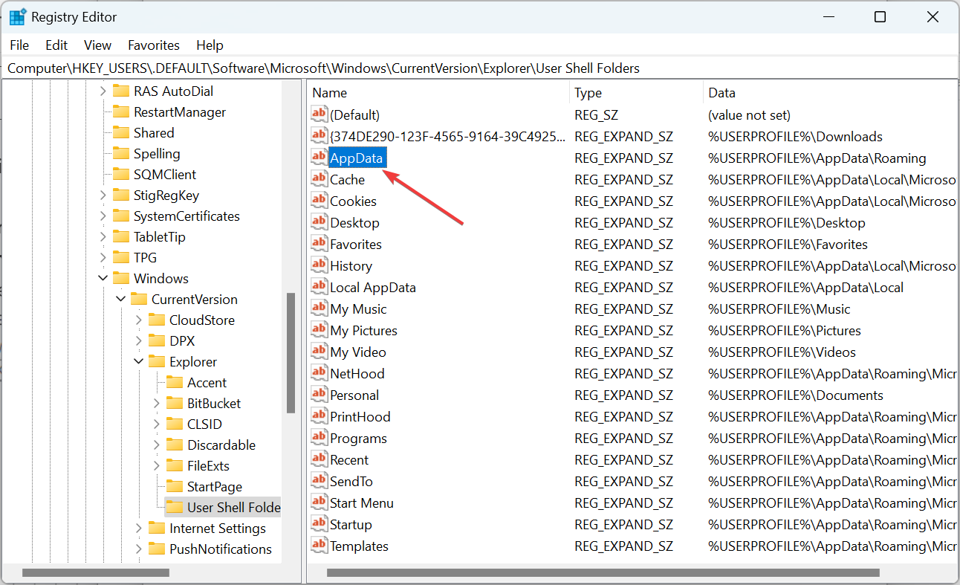
Task: Click the string icon beside My Music
Action: click(319, 308)
